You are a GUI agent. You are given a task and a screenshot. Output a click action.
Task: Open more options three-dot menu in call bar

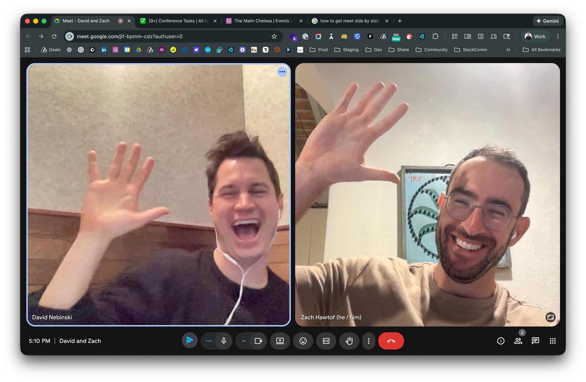click(x=368, y=341)
